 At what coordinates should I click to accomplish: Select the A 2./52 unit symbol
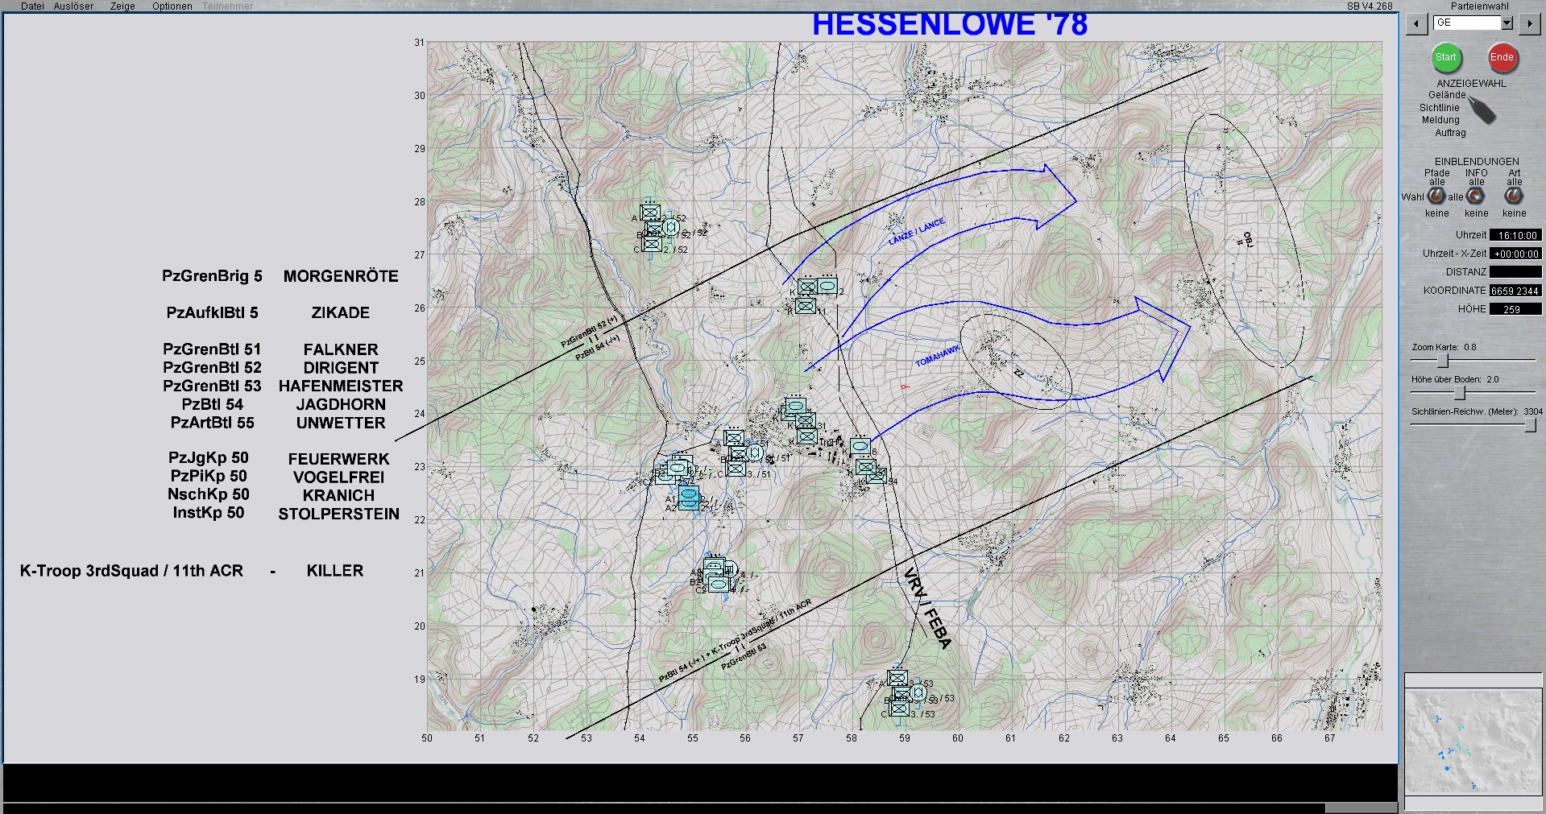(650, 213)
